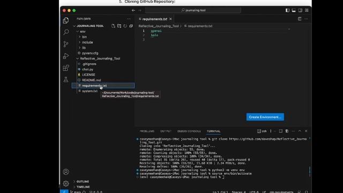Viewport: 343px width, 193px height.
Task: Toggle the secondary side bar layout icon
Action: point(300,10)
